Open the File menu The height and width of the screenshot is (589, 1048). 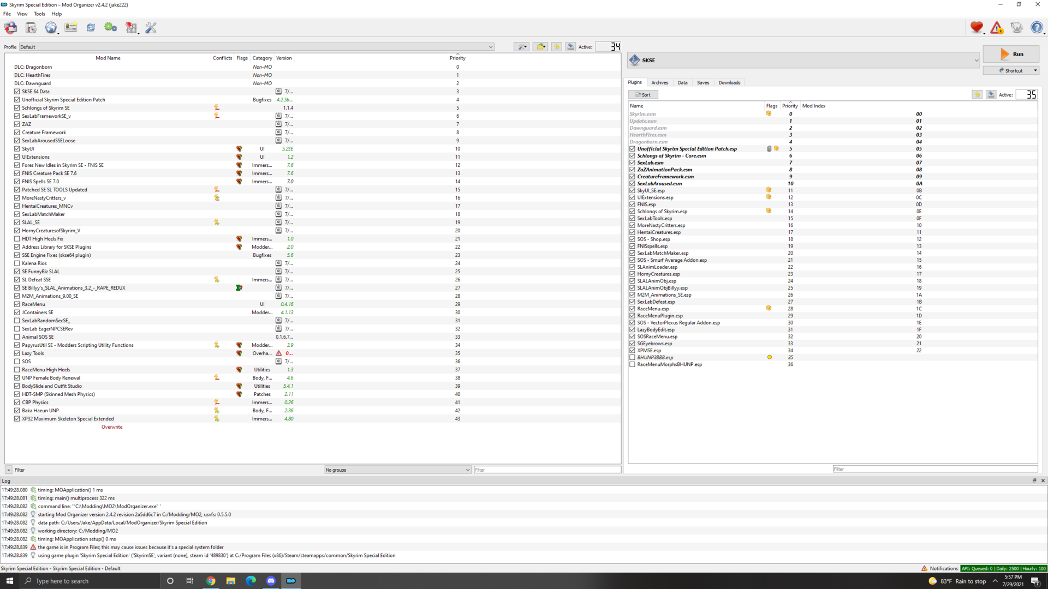pyautogui.click(x=7, y=14)
